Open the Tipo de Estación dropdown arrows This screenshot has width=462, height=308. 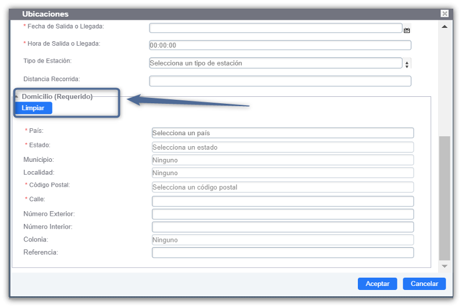pos(407,63)
